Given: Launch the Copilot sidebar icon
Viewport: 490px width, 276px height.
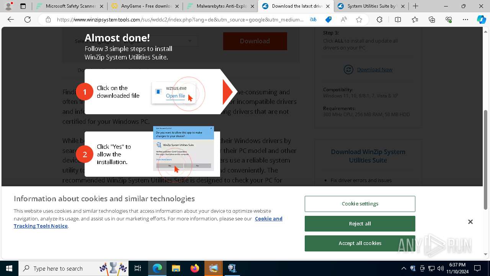Looking at the screenshot, I should pos(481,20).
